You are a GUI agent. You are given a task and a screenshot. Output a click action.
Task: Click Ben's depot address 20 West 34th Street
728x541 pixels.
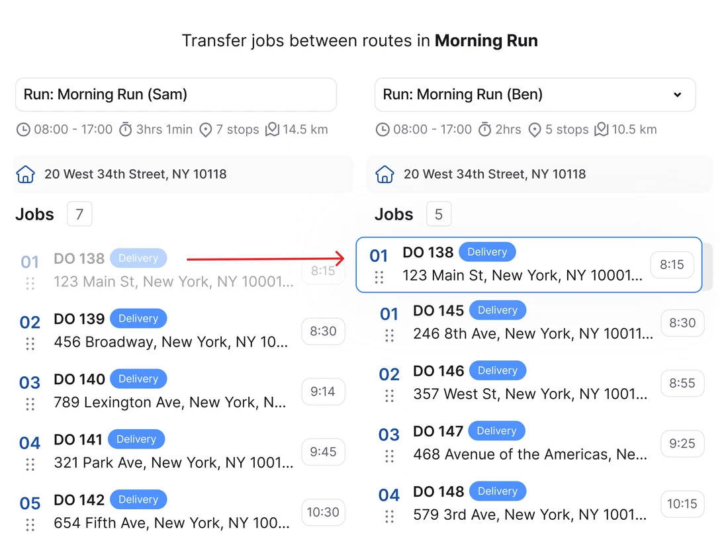(x=495, y=174)
